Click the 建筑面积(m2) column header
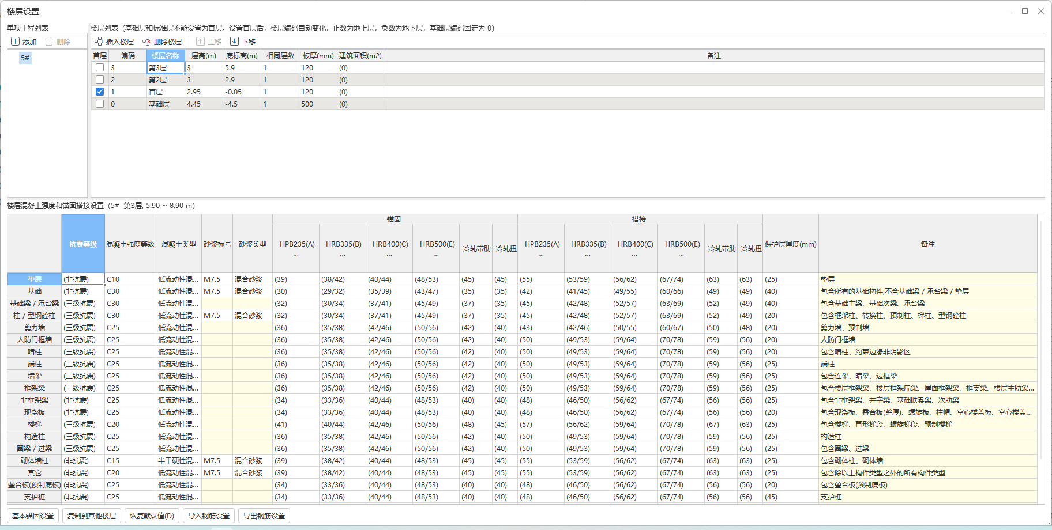The height and width of the screenshot is (530, 1052). (360, 56)
